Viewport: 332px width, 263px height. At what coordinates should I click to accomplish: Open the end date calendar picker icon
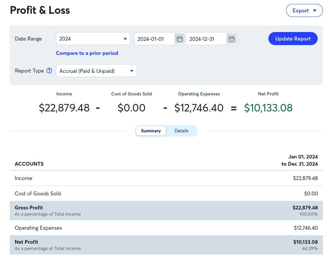[232, 39]
